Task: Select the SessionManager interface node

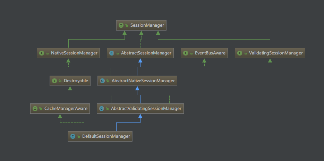Action: tap(141, 25)
